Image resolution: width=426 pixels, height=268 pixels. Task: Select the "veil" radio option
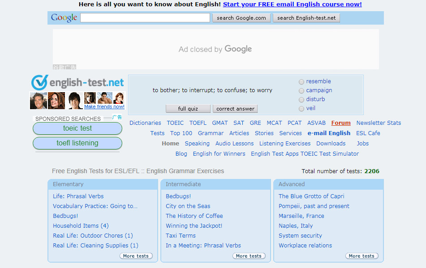[x=301, y=109]
